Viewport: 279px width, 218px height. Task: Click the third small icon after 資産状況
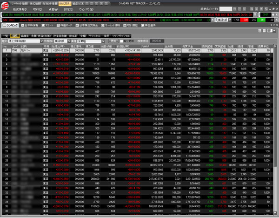point(96,4)
